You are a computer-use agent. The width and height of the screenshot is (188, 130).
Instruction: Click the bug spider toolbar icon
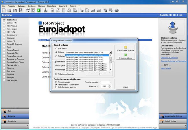(x=82, y=10)
